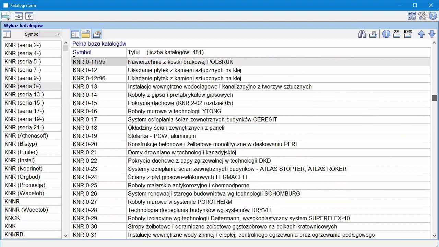Open the calculator icon

point(412,16)
